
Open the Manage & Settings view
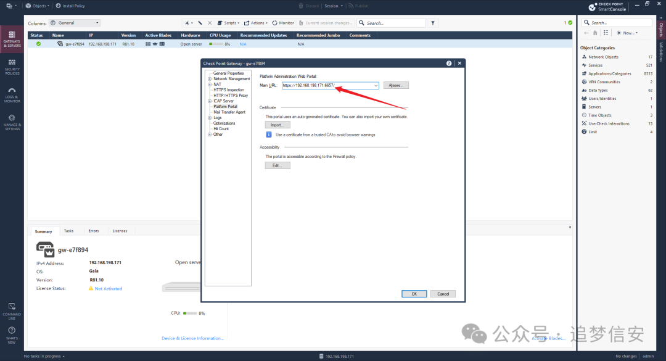[x=12, y=122]
